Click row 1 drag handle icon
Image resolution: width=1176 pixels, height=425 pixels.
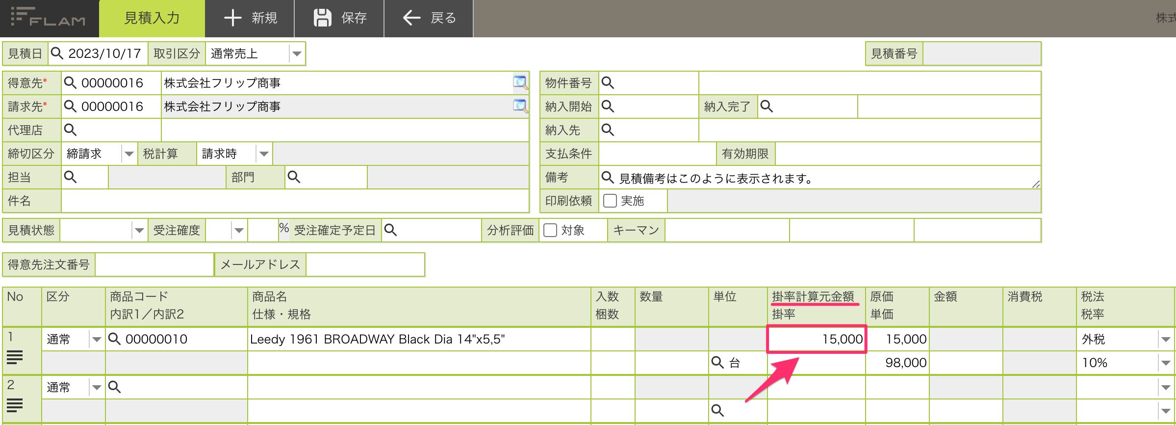[15, 358]
